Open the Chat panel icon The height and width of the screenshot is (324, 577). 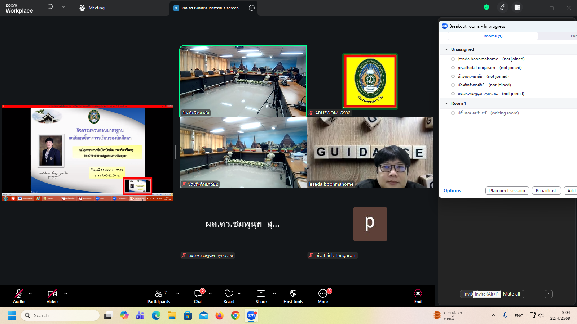pos(198,294)
